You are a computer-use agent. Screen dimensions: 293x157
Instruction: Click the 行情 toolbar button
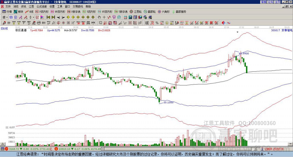tap(7, 11)
